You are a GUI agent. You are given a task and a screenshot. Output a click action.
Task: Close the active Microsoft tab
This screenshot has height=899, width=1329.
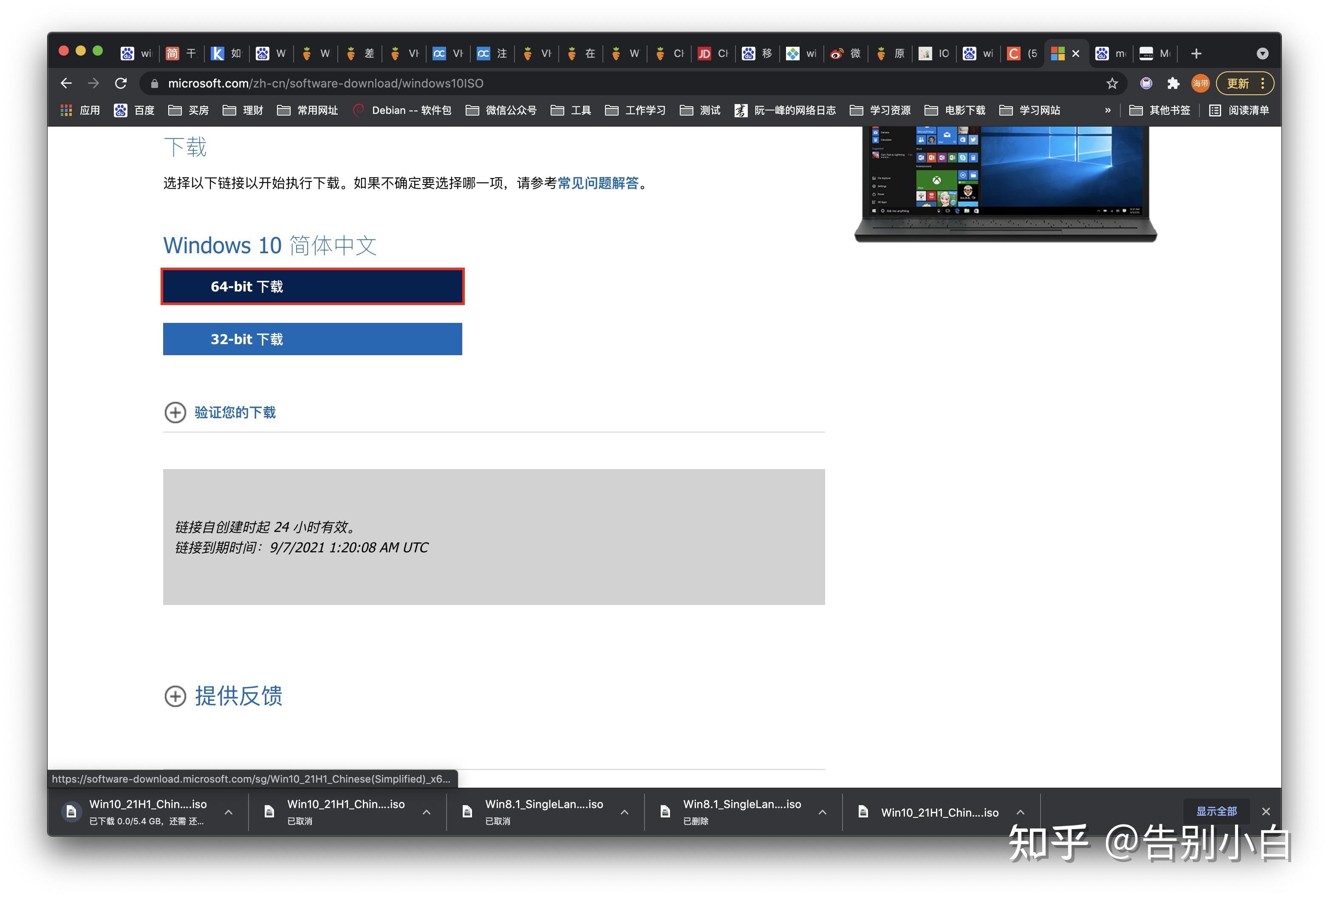1076,54
